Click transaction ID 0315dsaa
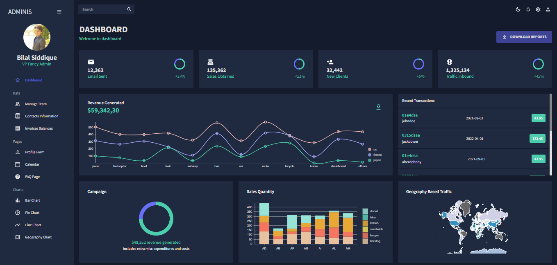 [411, 135]
